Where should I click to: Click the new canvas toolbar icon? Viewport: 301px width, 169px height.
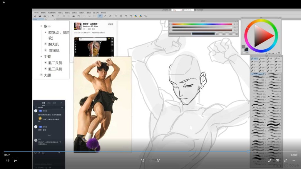(x=35, y=16)
